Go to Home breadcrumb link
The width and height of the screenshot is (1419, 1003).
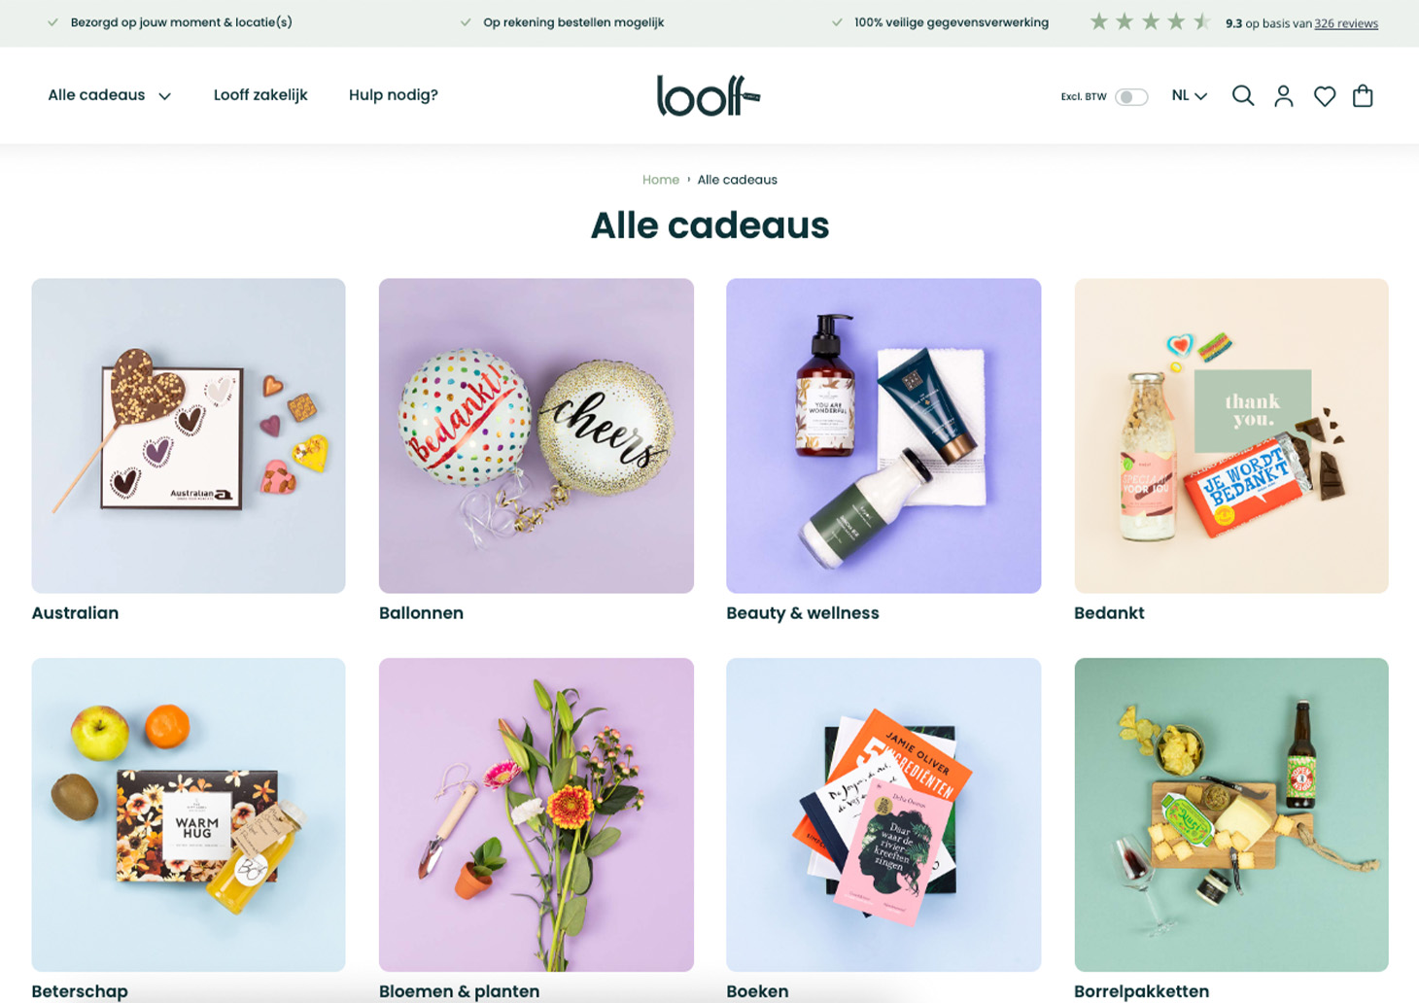pos(661,180)
